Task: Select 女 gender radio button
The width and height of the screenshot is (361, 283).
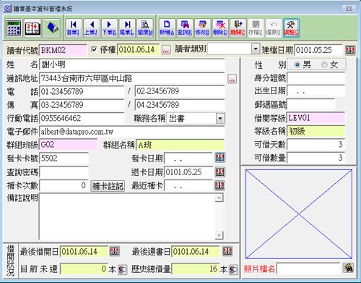Action: pos(324,64)
